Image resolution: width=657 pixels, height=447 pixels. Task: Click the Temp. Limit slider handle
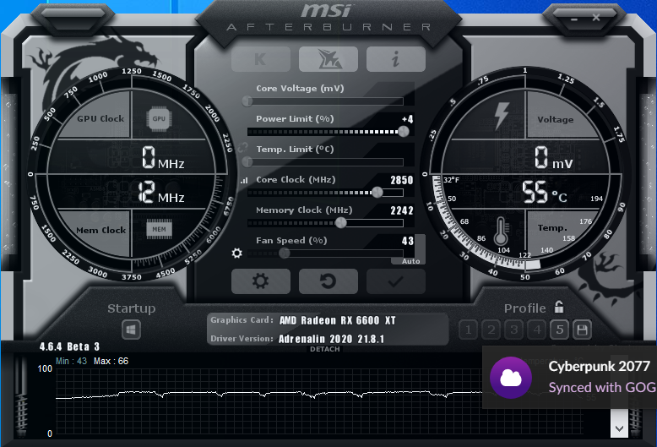[247, 162]
